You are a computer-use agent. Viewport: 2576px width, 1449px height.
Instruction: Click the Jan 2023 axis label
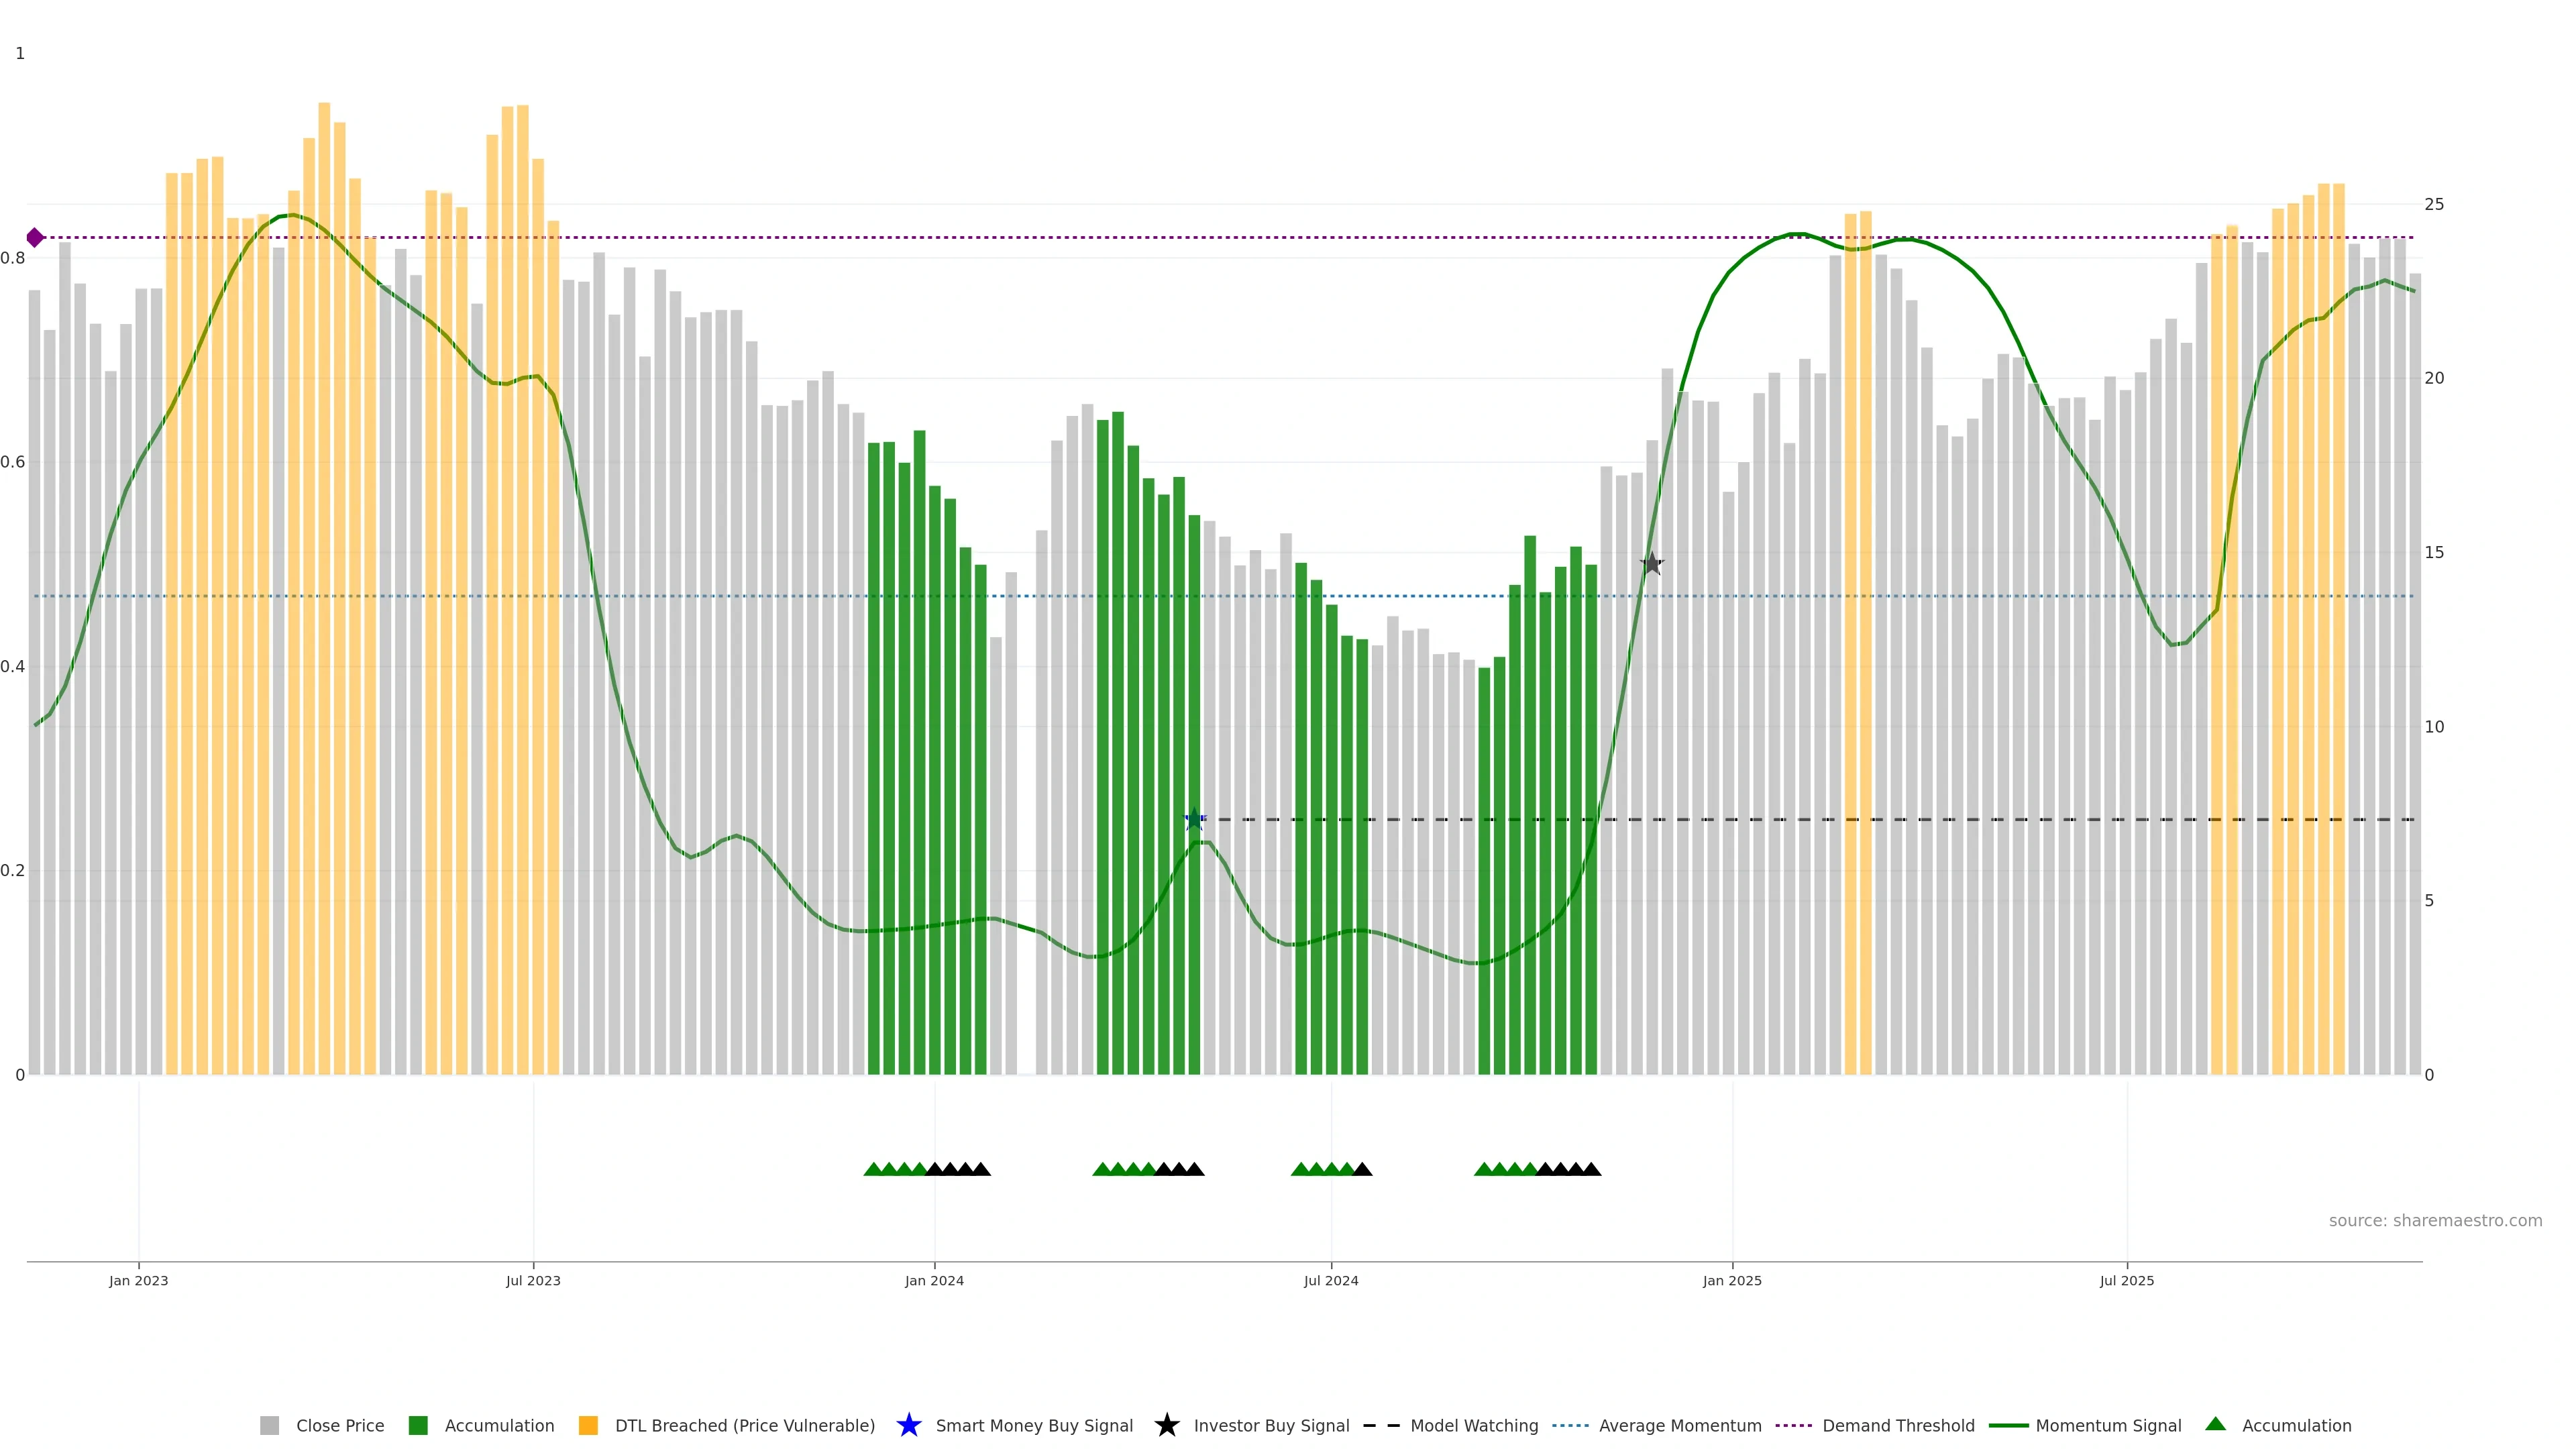point(139,1281)
